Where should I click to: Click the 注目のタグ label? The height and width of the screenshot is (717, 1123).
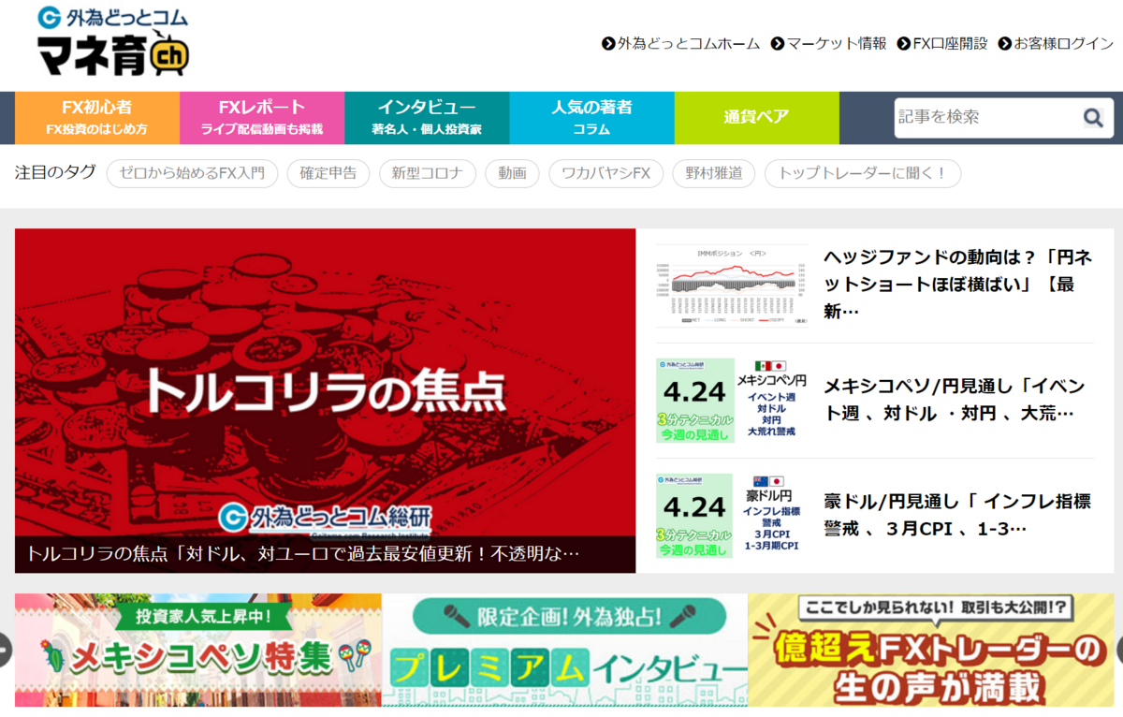click(55, 172)
